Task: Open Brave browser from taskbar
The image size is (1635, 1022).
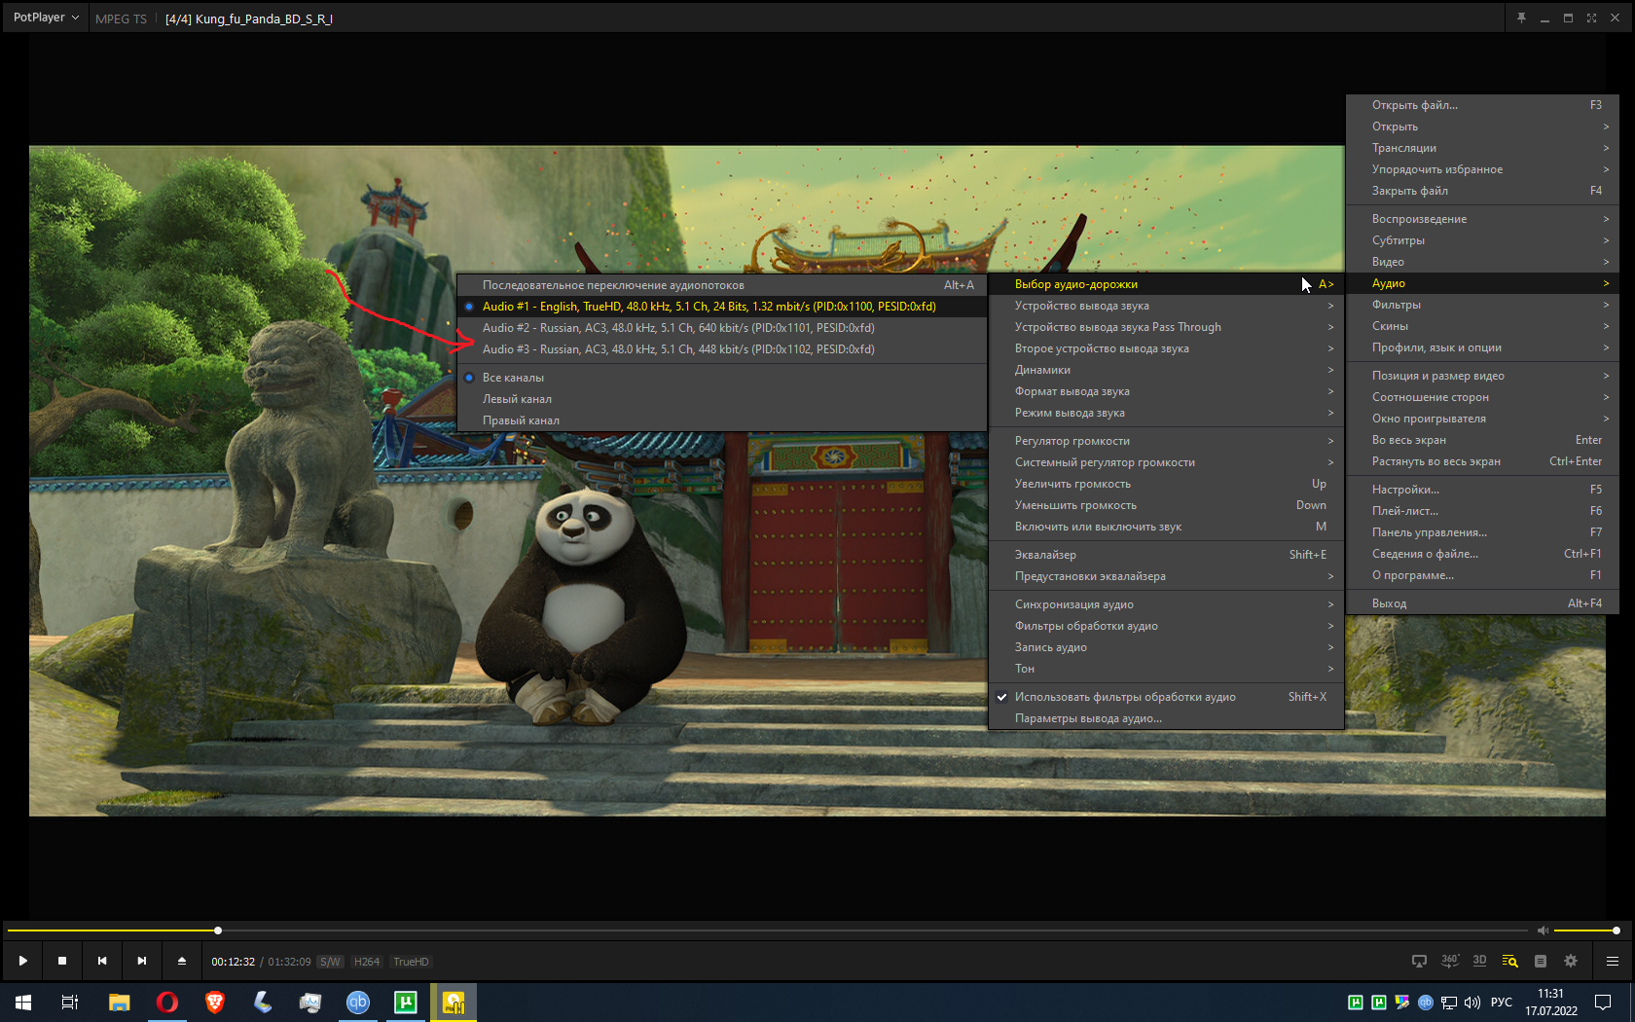Action: (214, 1003)
